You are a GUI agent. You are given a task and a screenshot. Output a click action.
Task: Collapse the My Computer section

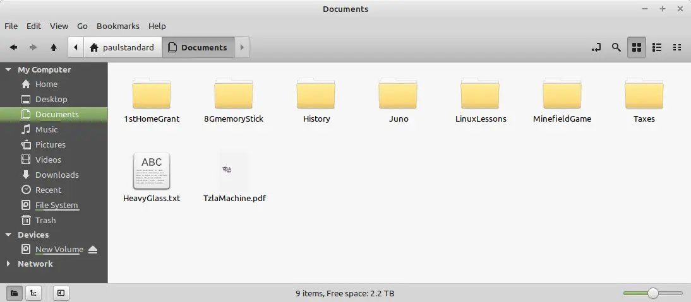coord(8,69)
